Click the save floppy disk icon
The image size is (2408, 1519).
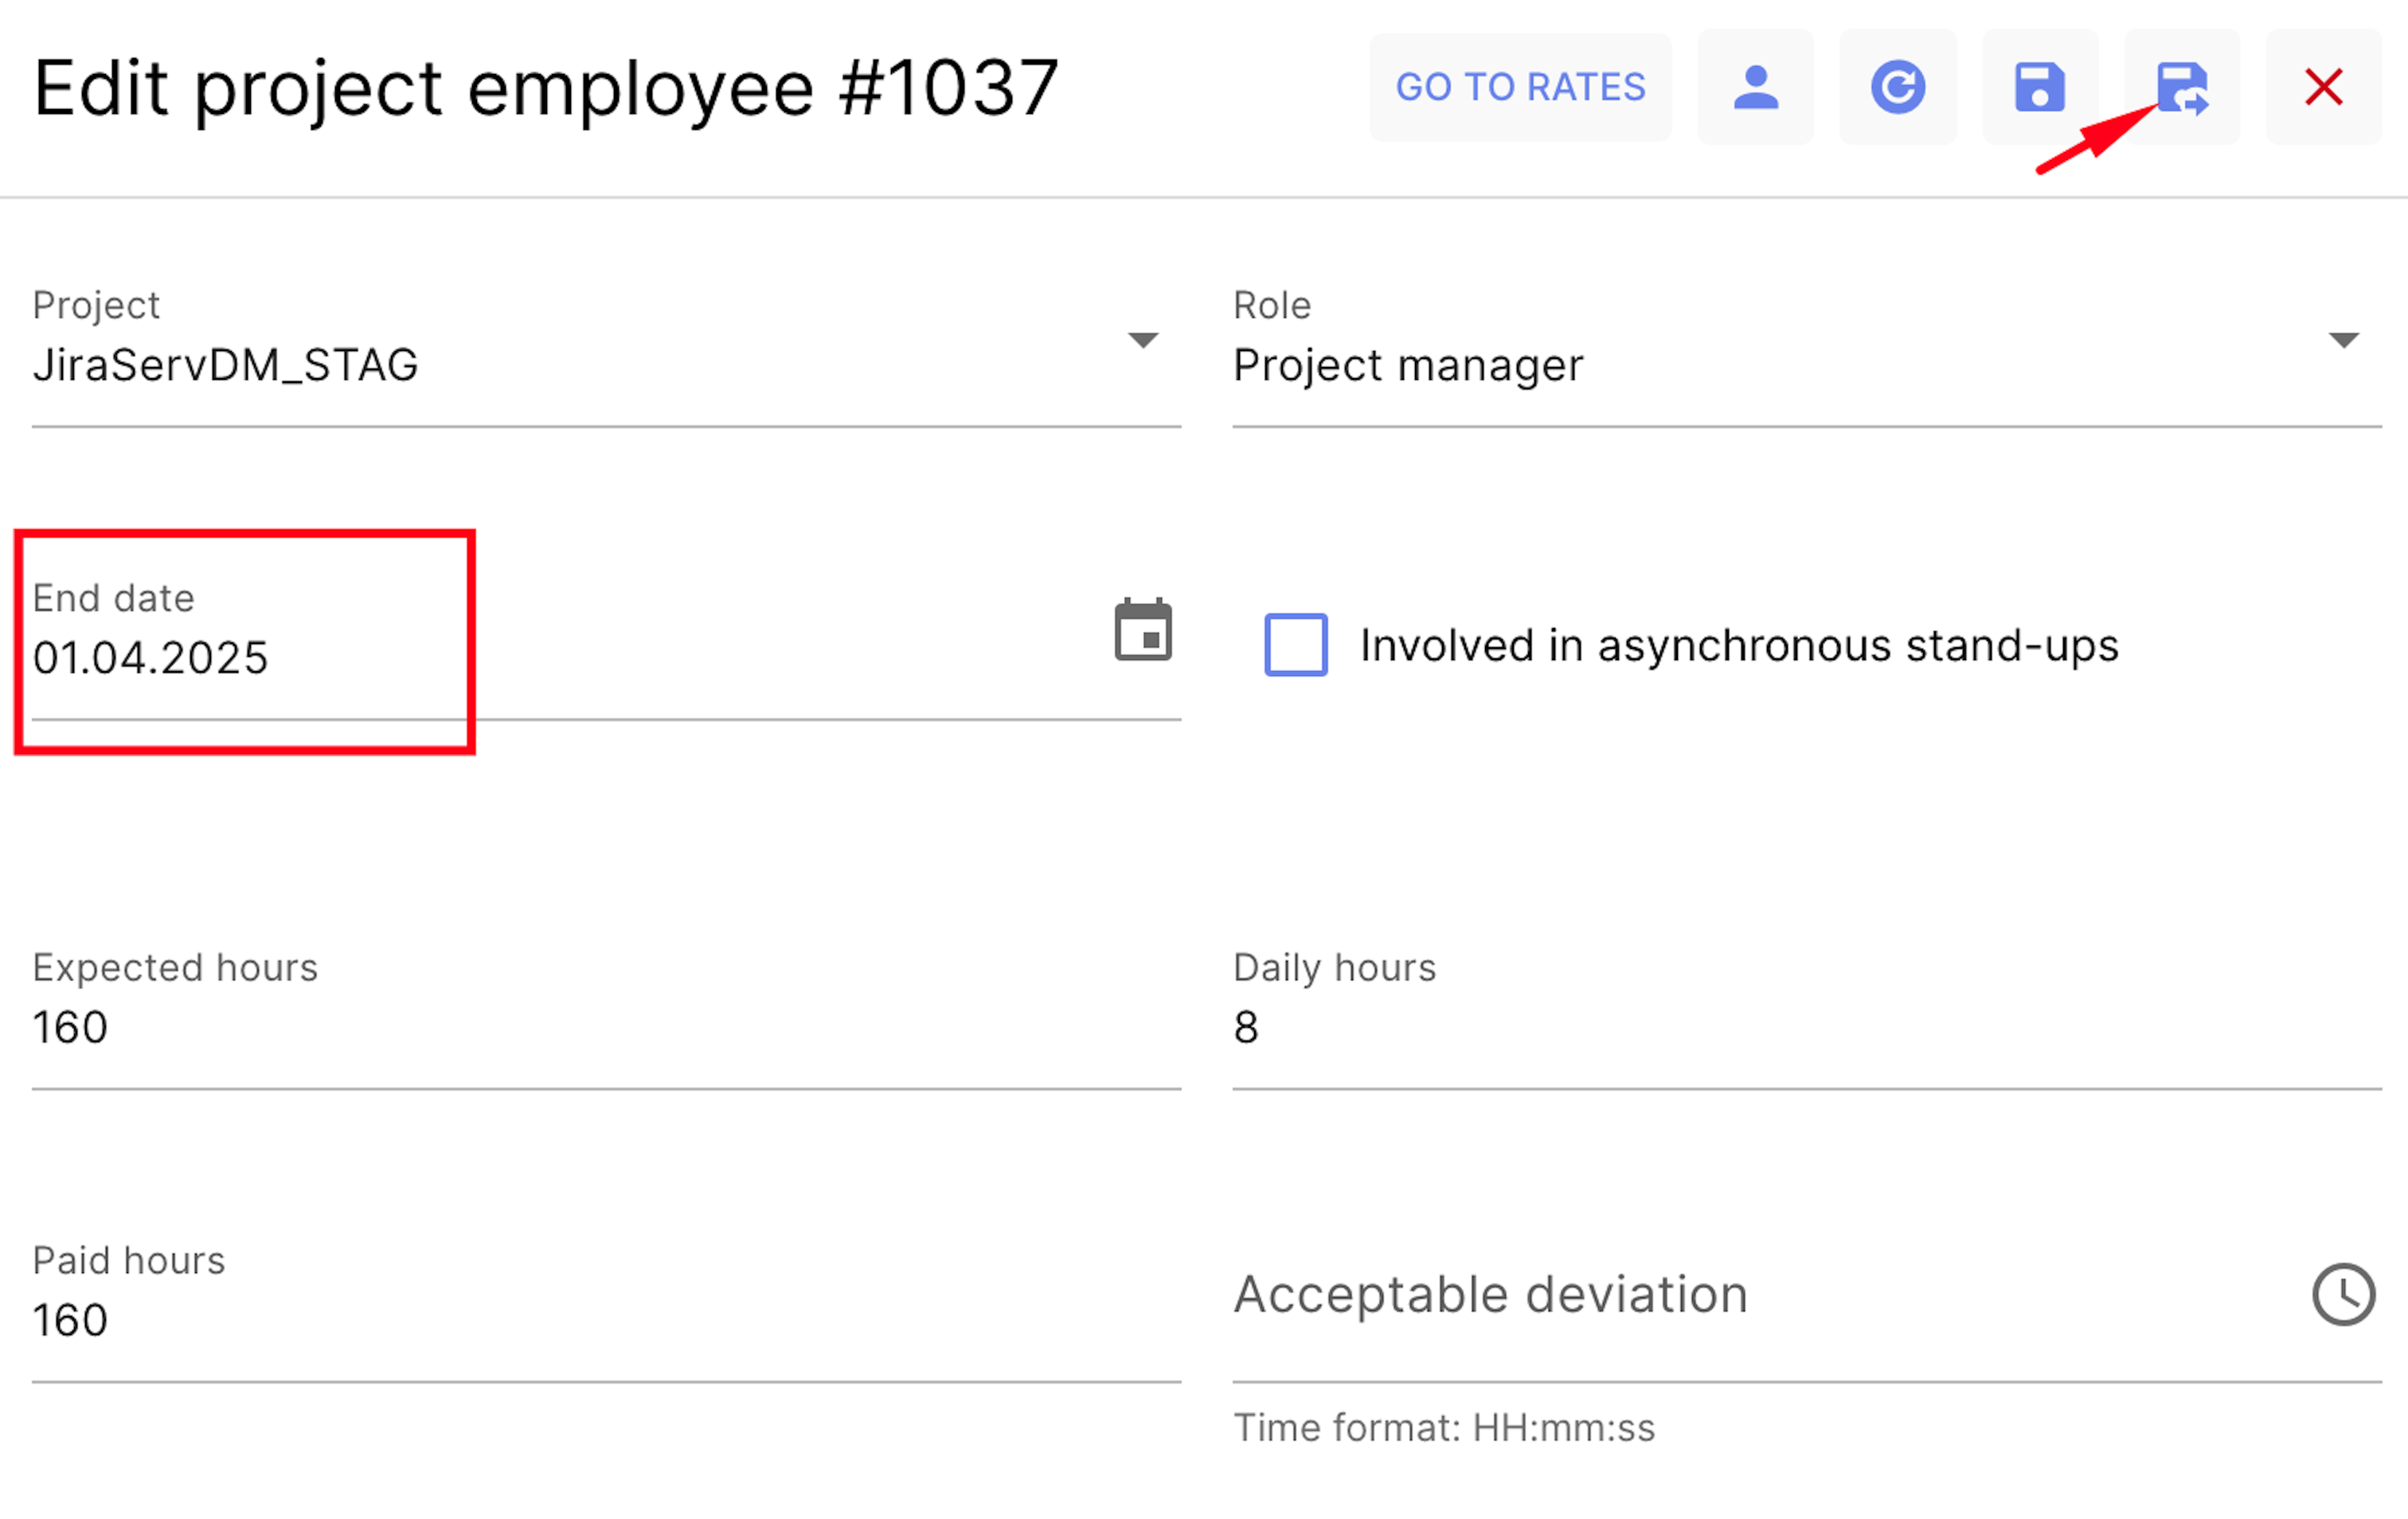point(2040,87)
